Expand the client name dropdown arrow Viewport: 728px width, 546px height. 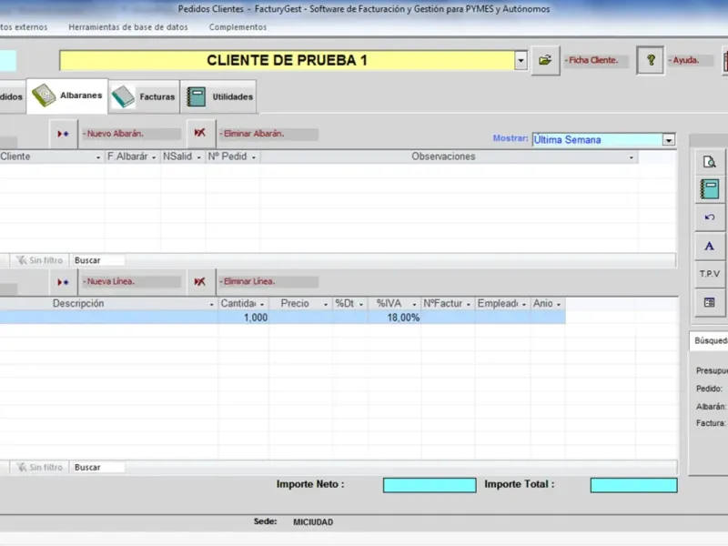(x=521, y=60)
